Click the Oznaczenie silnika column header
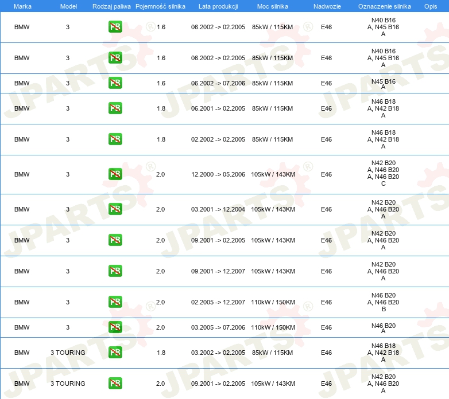 click(x=384, y=6)
